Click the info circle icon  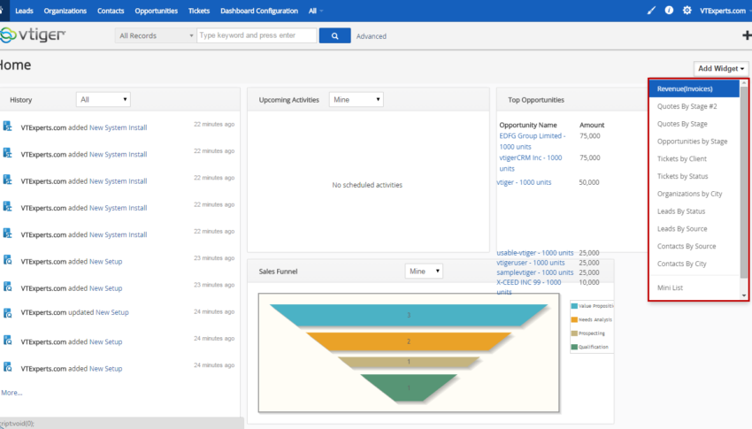tap(669, 10)
